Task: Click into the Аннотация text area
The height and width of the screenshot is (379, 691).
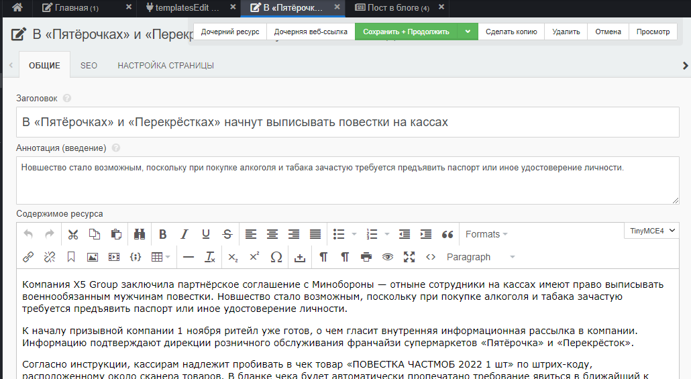Action: click(348, 180)
